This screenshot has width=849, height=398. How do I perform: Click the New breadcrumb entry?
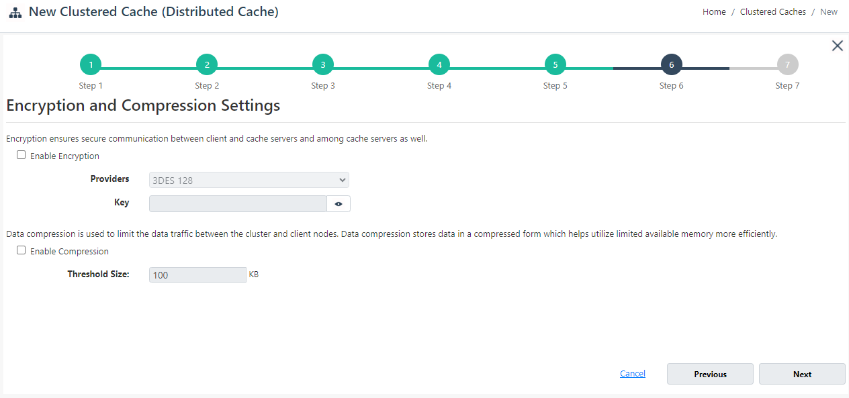coord(828,11)
